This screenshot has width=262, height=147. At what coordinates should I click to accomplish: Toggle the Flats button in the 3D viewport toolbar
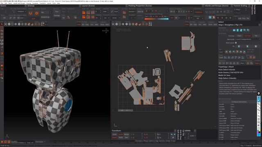(x=87, y=24)
